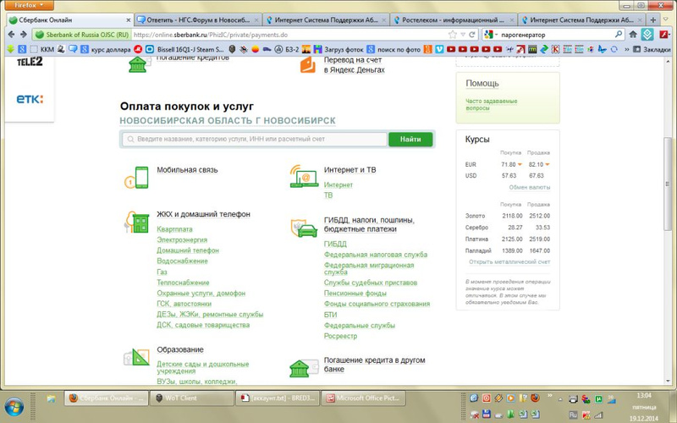Click the WoT Client taskbar button
677x423 pixels.
tap(184, 397)
